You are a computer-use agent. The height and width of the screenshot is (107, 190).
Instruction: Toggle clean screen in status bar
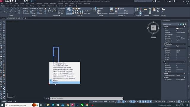[x=186, y=102]
